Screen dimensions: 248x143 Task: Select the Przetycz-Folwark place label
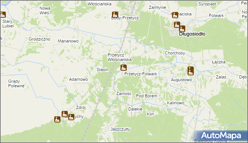tap(141, 74)
